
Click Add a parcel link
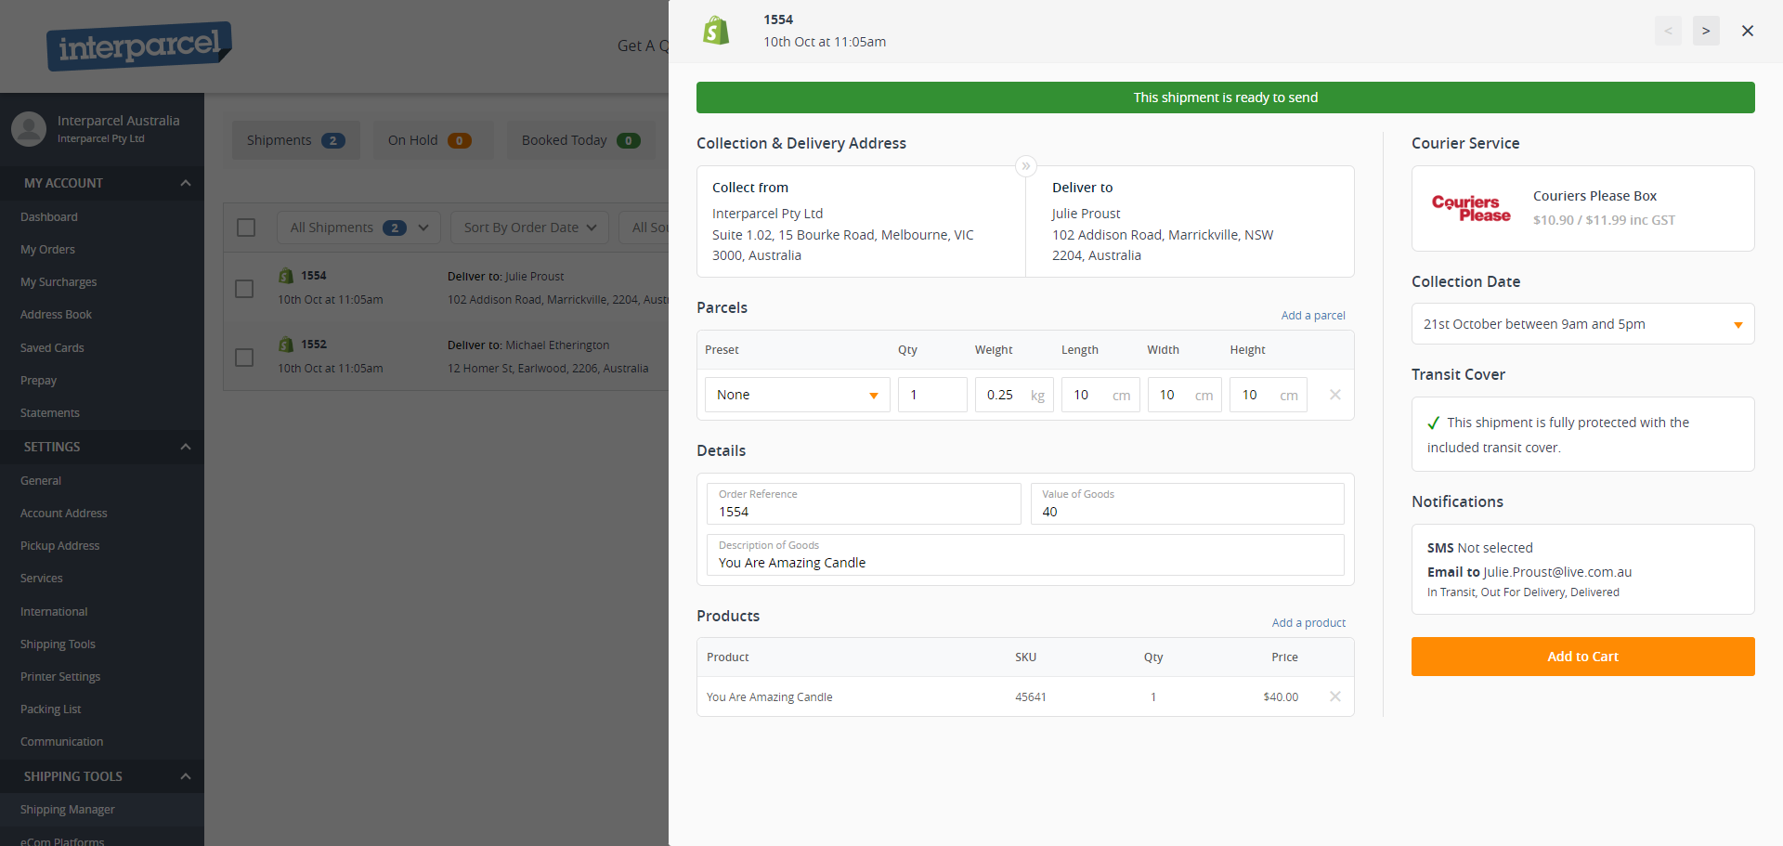1313,316
